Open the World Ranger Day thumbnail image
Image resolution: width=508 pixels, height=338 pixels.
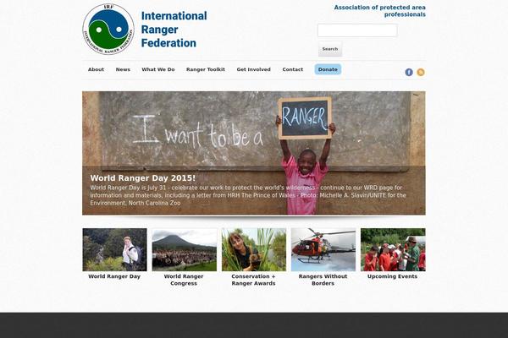(x=114, y=250)
